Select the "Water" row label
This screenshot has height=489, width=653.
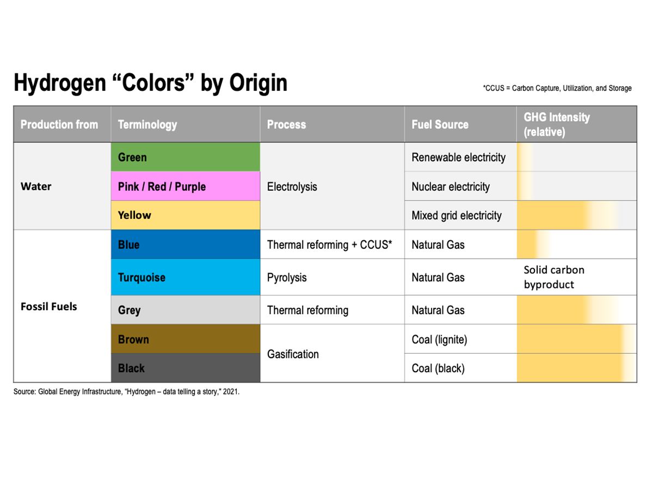(x=36, y=186)
